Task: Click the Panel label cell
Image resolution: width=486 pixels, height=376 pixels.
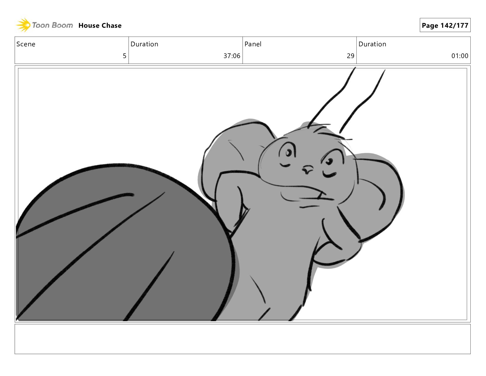Action: (x=253, y=44)
